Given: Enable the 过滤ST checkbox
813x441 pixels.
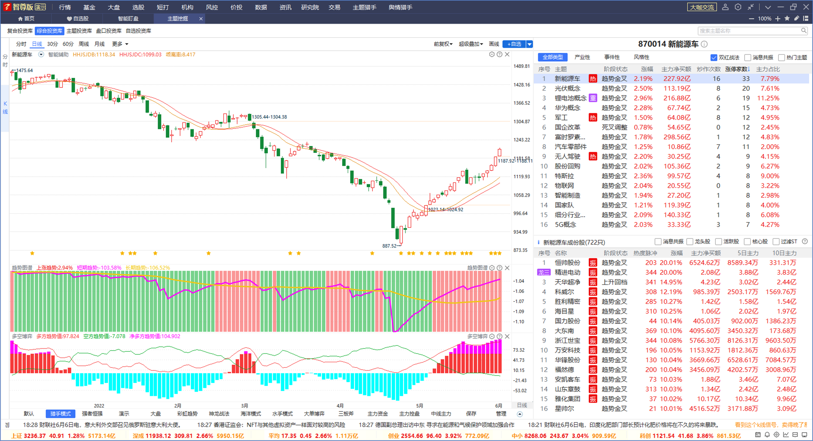Looking at the screenshot, I should (x=776, y=242).
